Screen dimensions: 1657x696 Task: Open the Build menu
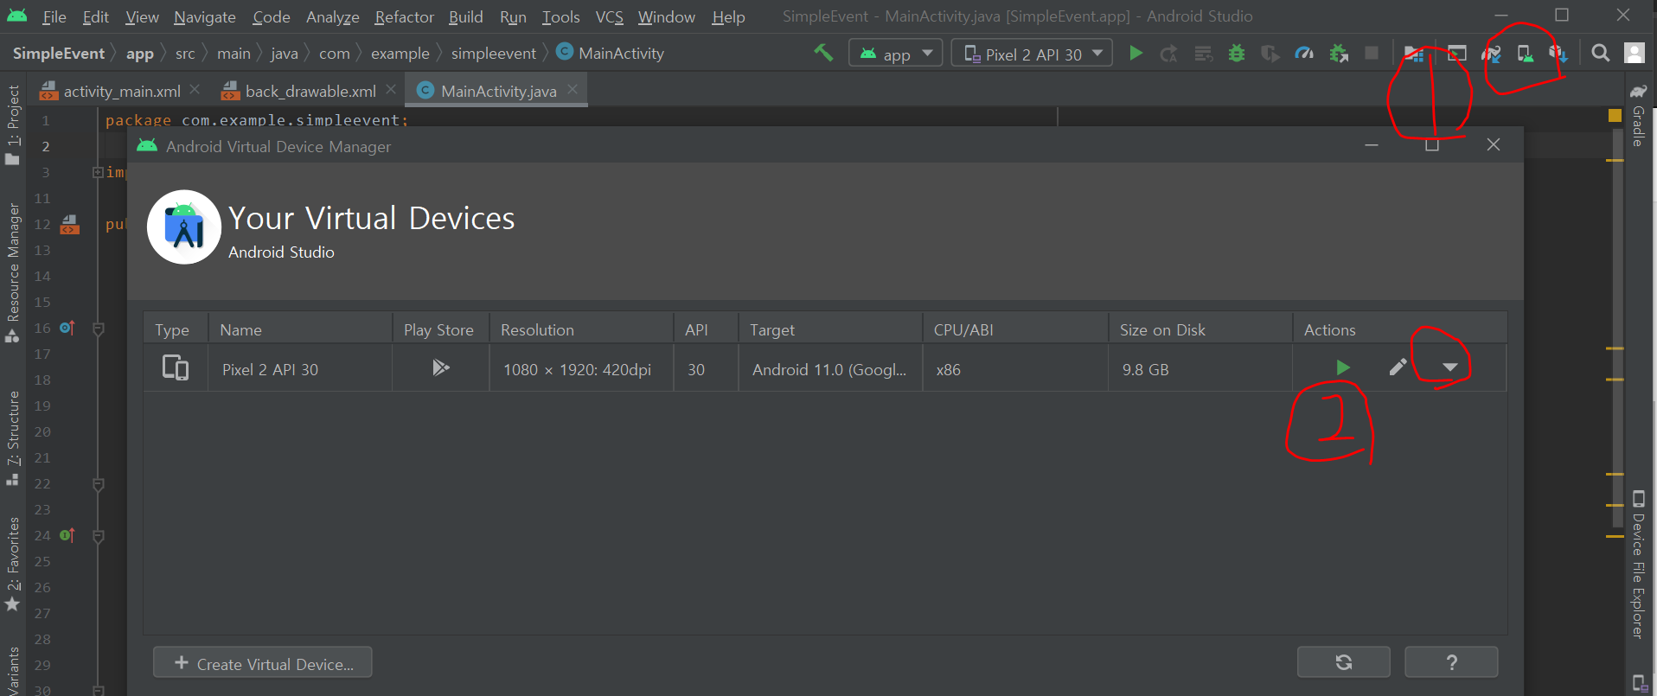pyautogui.click(x=466, y=17)
